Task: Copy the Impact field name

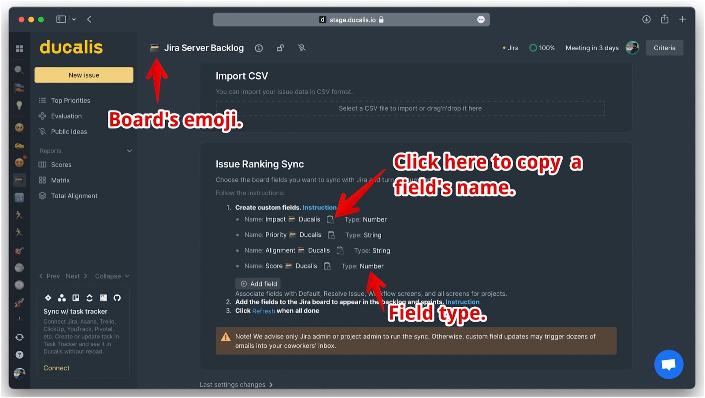Action: coord(330,219)
